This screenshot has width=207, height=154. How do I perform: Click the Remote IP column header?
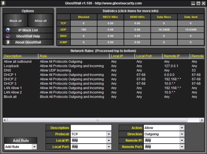176,56
